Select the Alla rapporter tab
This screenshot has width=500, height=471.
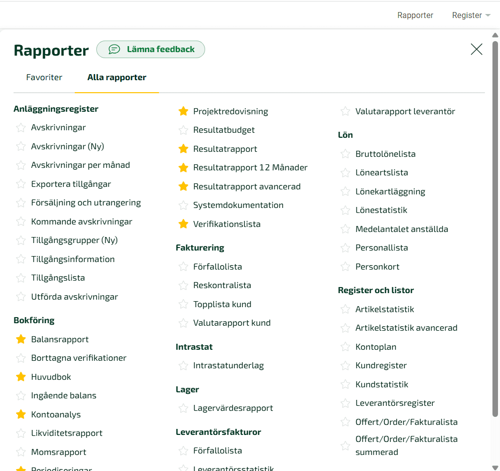pos(116,78)
